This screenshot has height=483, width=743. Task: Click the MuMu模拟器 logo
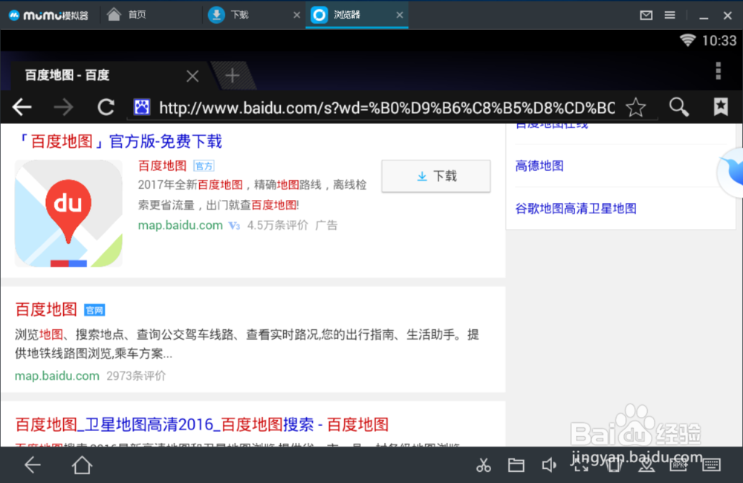[48, 15]
